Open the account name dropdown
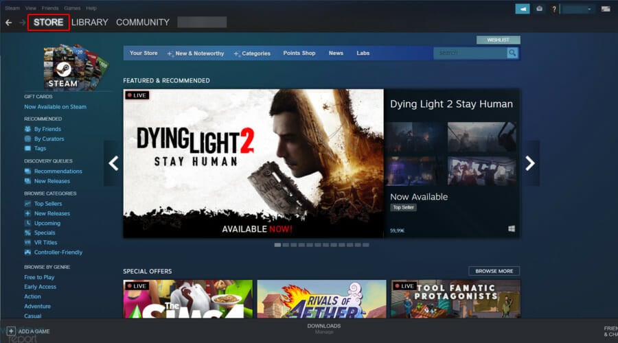 click(577, 9)
